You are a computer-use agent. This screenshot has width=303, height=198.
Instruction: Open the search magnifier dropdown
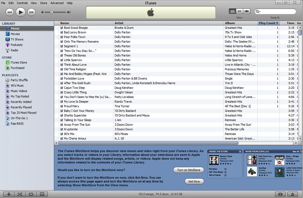point(258,12)
